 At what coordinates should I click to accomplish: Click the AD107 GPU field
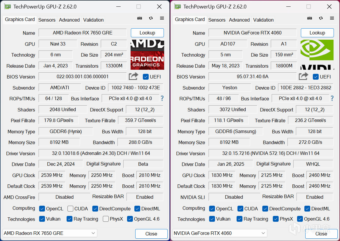228,44
